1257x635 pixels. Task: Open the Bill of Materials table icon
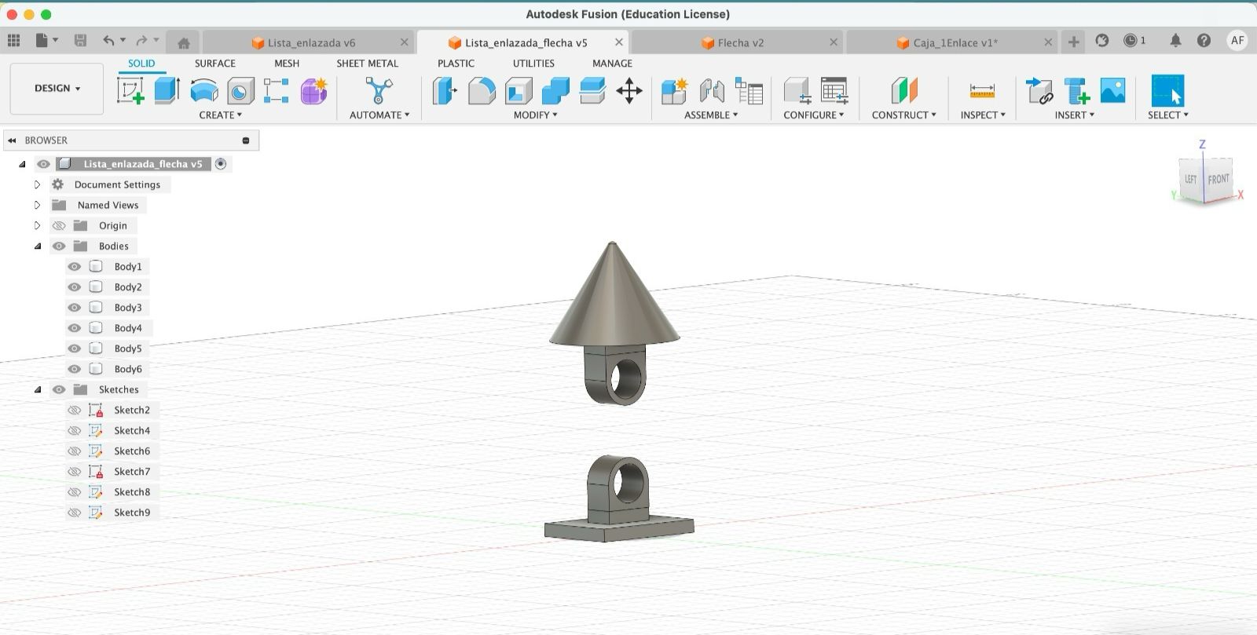coord(749,91)
